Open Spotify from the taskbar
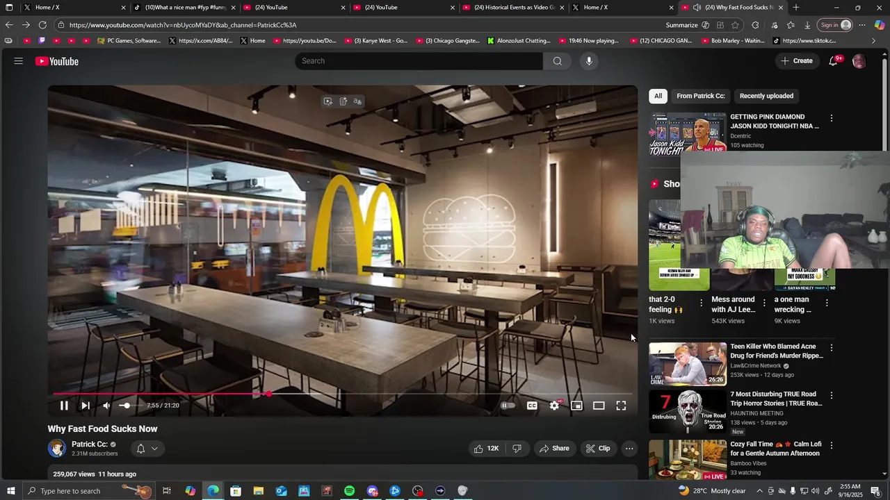Screen dimensions: 890x500 [x=349, y=491]
